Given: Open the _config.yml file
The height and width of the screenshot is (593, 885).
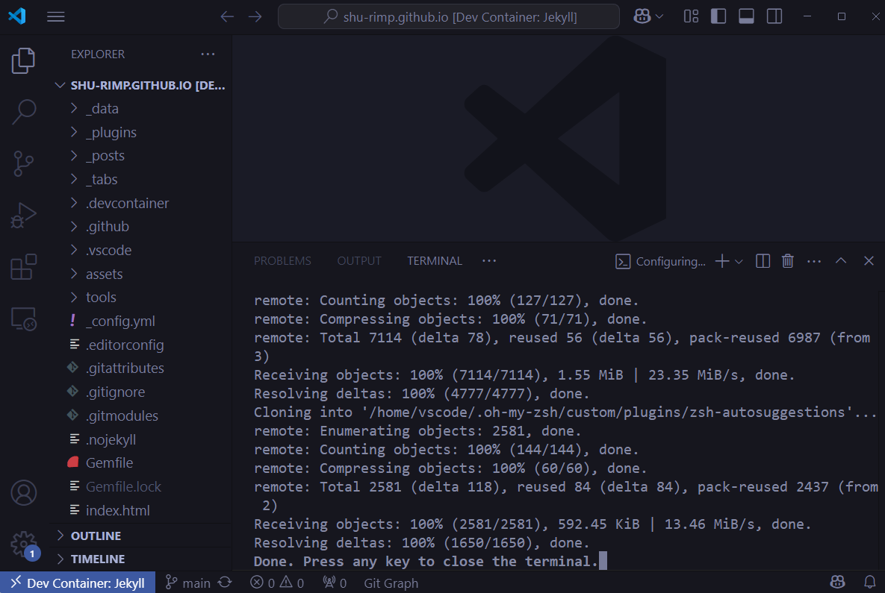Looking at the screenshot, I should (141, 321).
